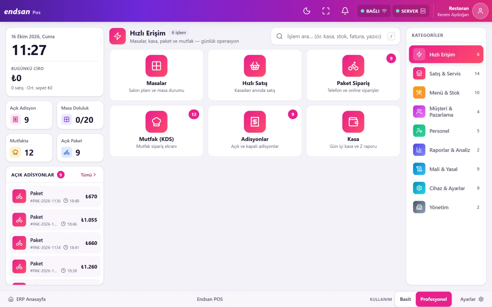Select Müşteri & Pazarlama category
Image resolution: width=492 pixels, height=307 pixels.
point(446,112)
